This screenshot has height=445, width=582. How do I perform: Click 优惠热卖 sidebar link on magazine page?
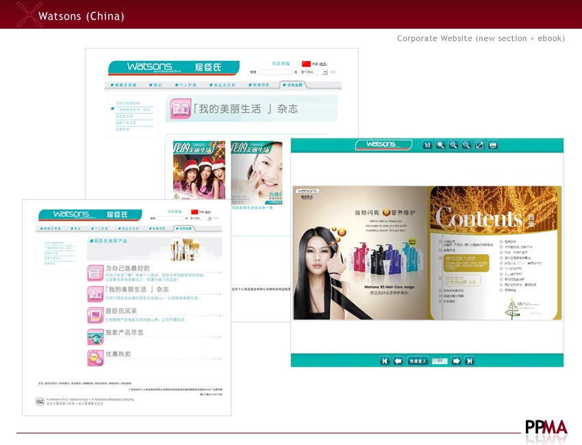click(123, 129)
